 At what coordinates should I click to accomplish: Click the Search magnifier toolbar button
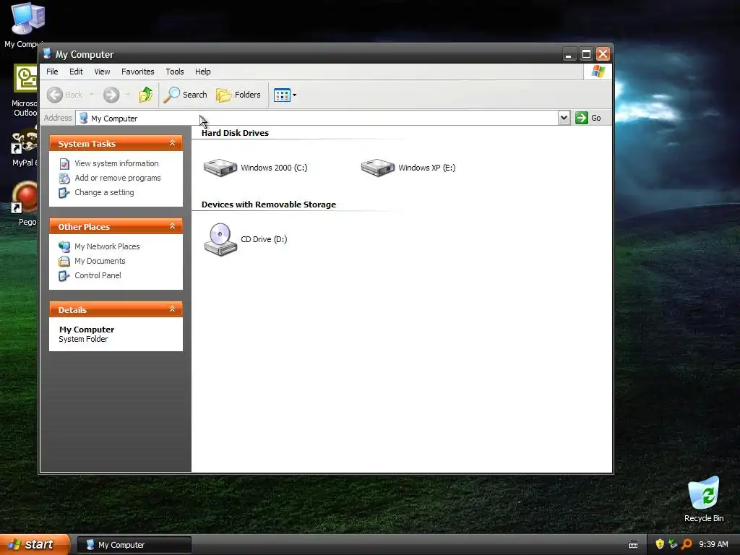pyautogui.click(x=186, y=95)
